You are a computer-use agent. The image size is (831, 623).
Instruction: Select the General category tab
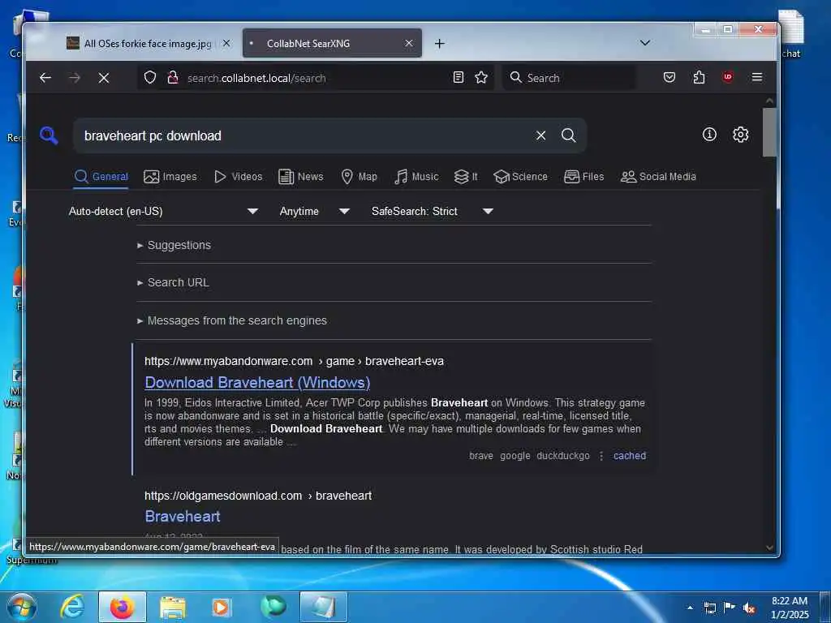tap(101, 176)
